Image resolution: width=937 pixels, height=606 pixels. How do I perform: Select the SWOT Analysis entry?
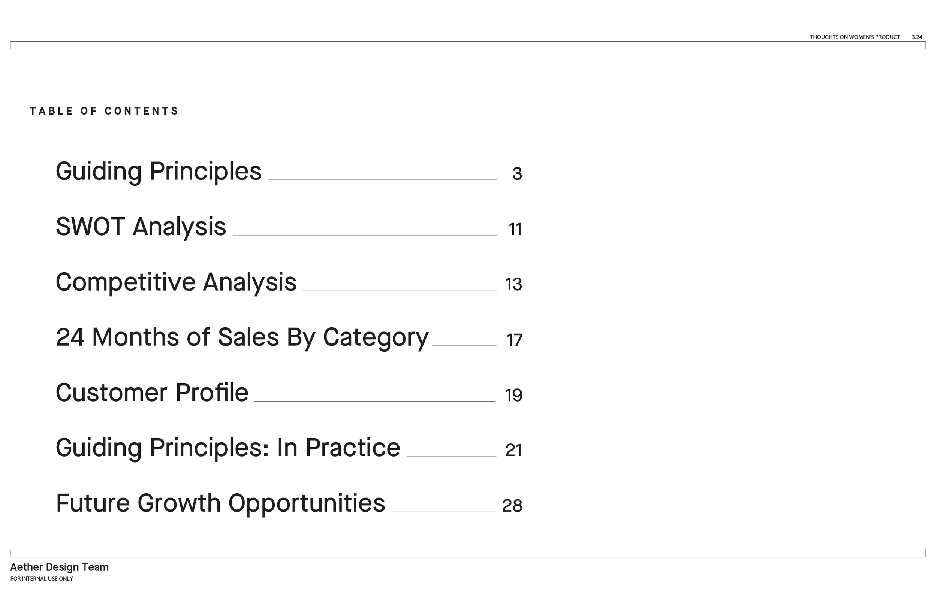point(141,227)
